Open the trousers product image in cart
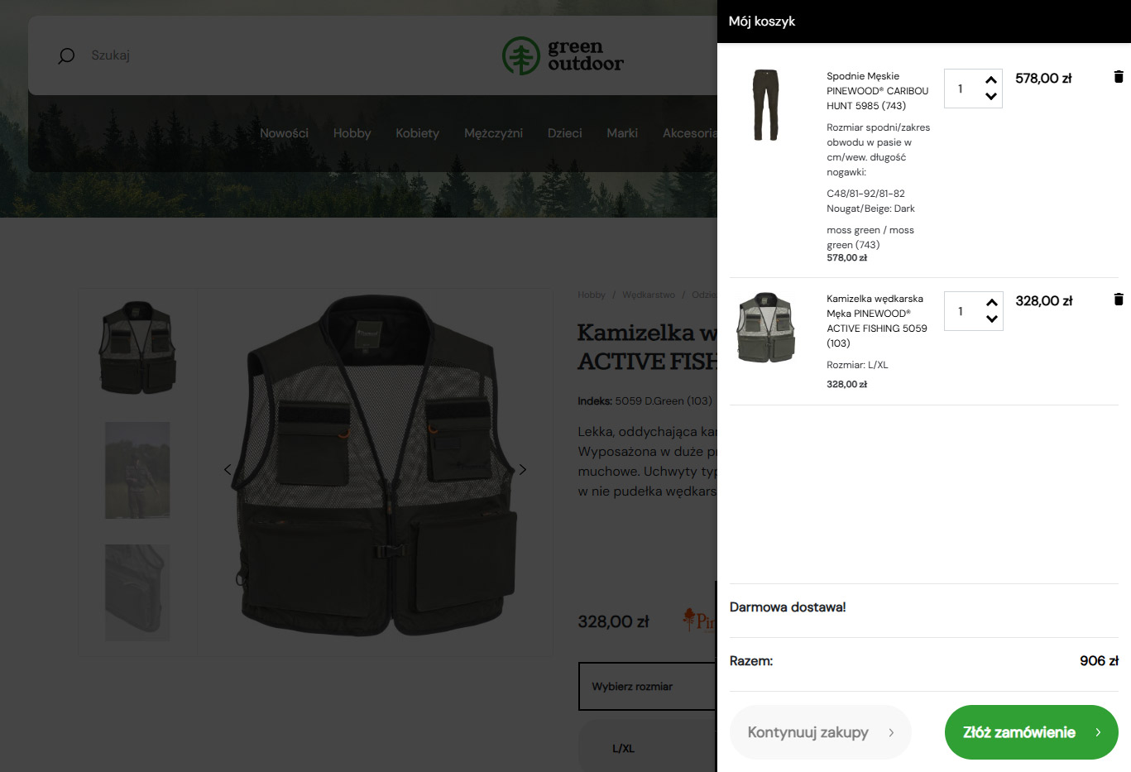1131x772 pixels. tap(765, 105)
